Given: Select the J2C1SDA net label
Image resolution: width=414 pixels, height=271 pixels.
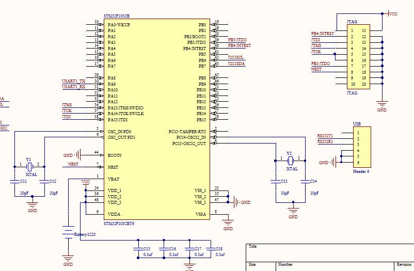Looking at the screenshot, I should coord(236,63).
